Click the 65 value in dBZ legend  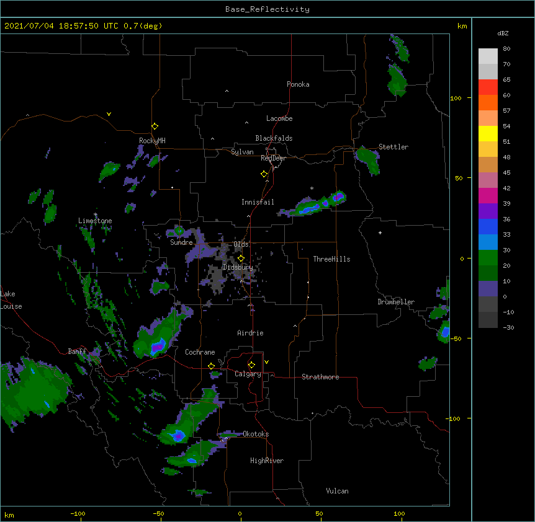pos(506,80)
